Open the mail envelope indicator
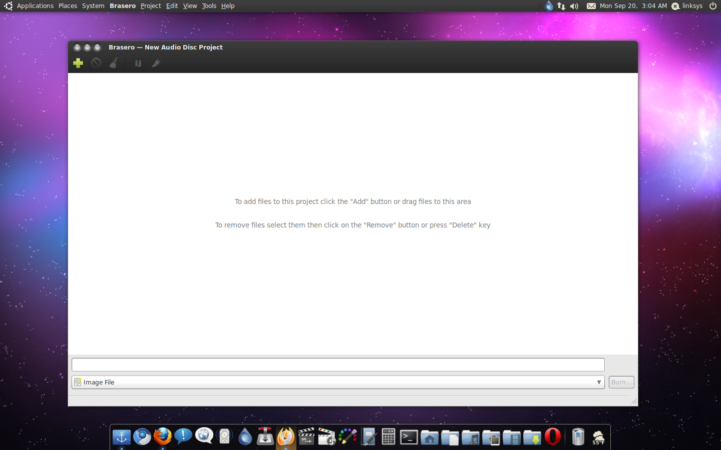721x450 pixels. (591, 6)
